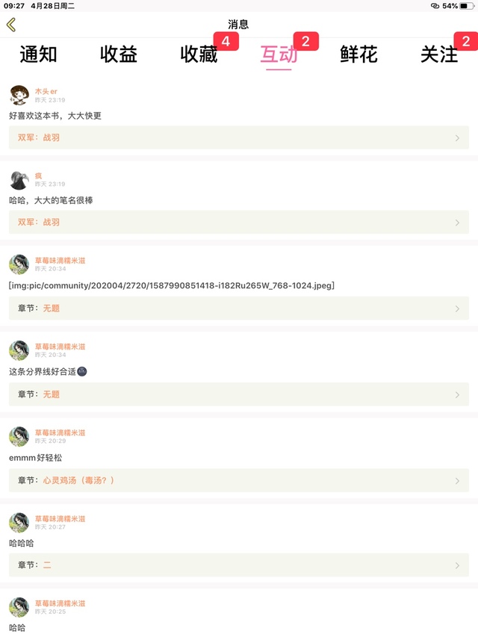
Task: Tap avatar beside '这条分界线好合适' comment
Action: tap(19, 350)
